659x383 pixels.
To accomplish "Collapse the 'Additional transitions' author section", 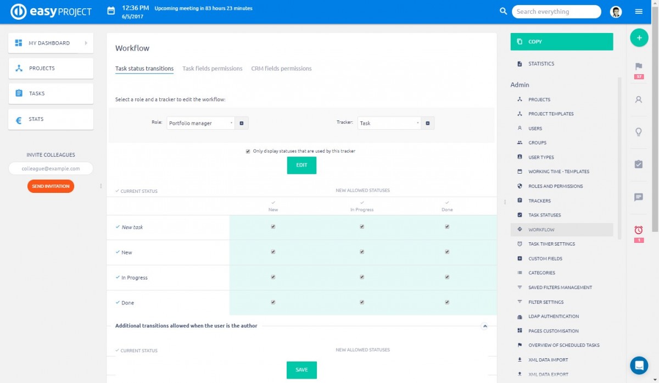I will [x=485, y=326].
